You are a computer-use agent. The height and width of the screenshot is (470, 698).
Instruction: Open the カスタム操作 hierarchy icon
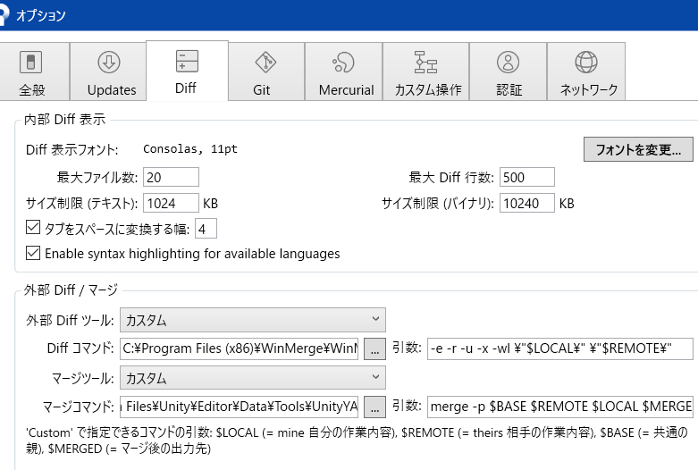(425, 62)
